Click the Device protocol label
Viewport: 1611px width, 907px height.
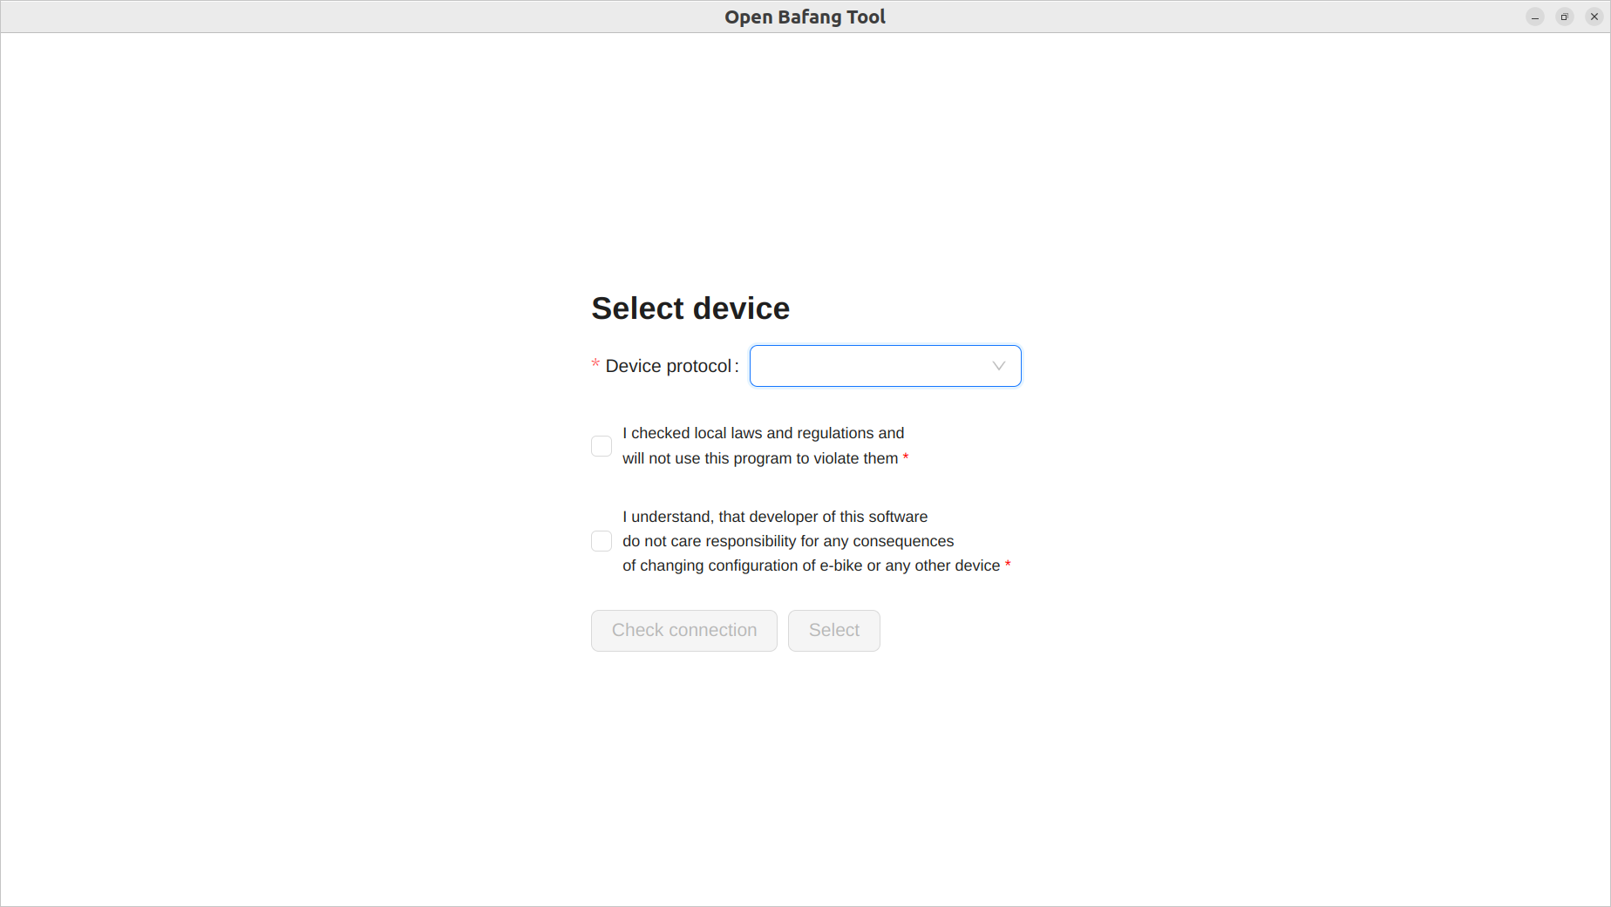pos(668,366)
